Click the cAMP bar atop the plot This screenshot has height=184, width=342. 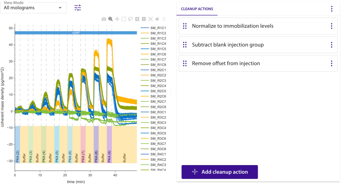tap(76, 33)
